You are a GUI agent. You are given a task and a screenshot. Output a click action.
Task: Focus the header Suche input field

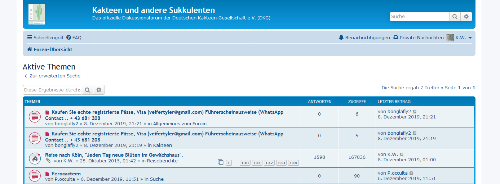click(x=419, y=17)
